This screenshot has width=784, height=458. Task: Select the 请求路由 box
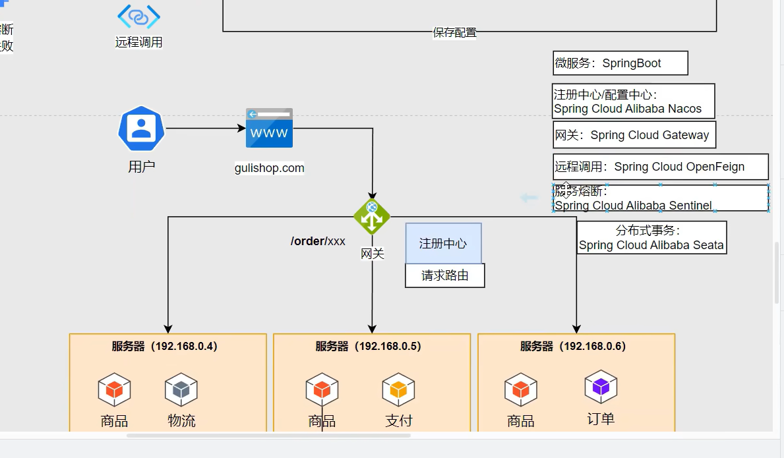tap(445, 275)
